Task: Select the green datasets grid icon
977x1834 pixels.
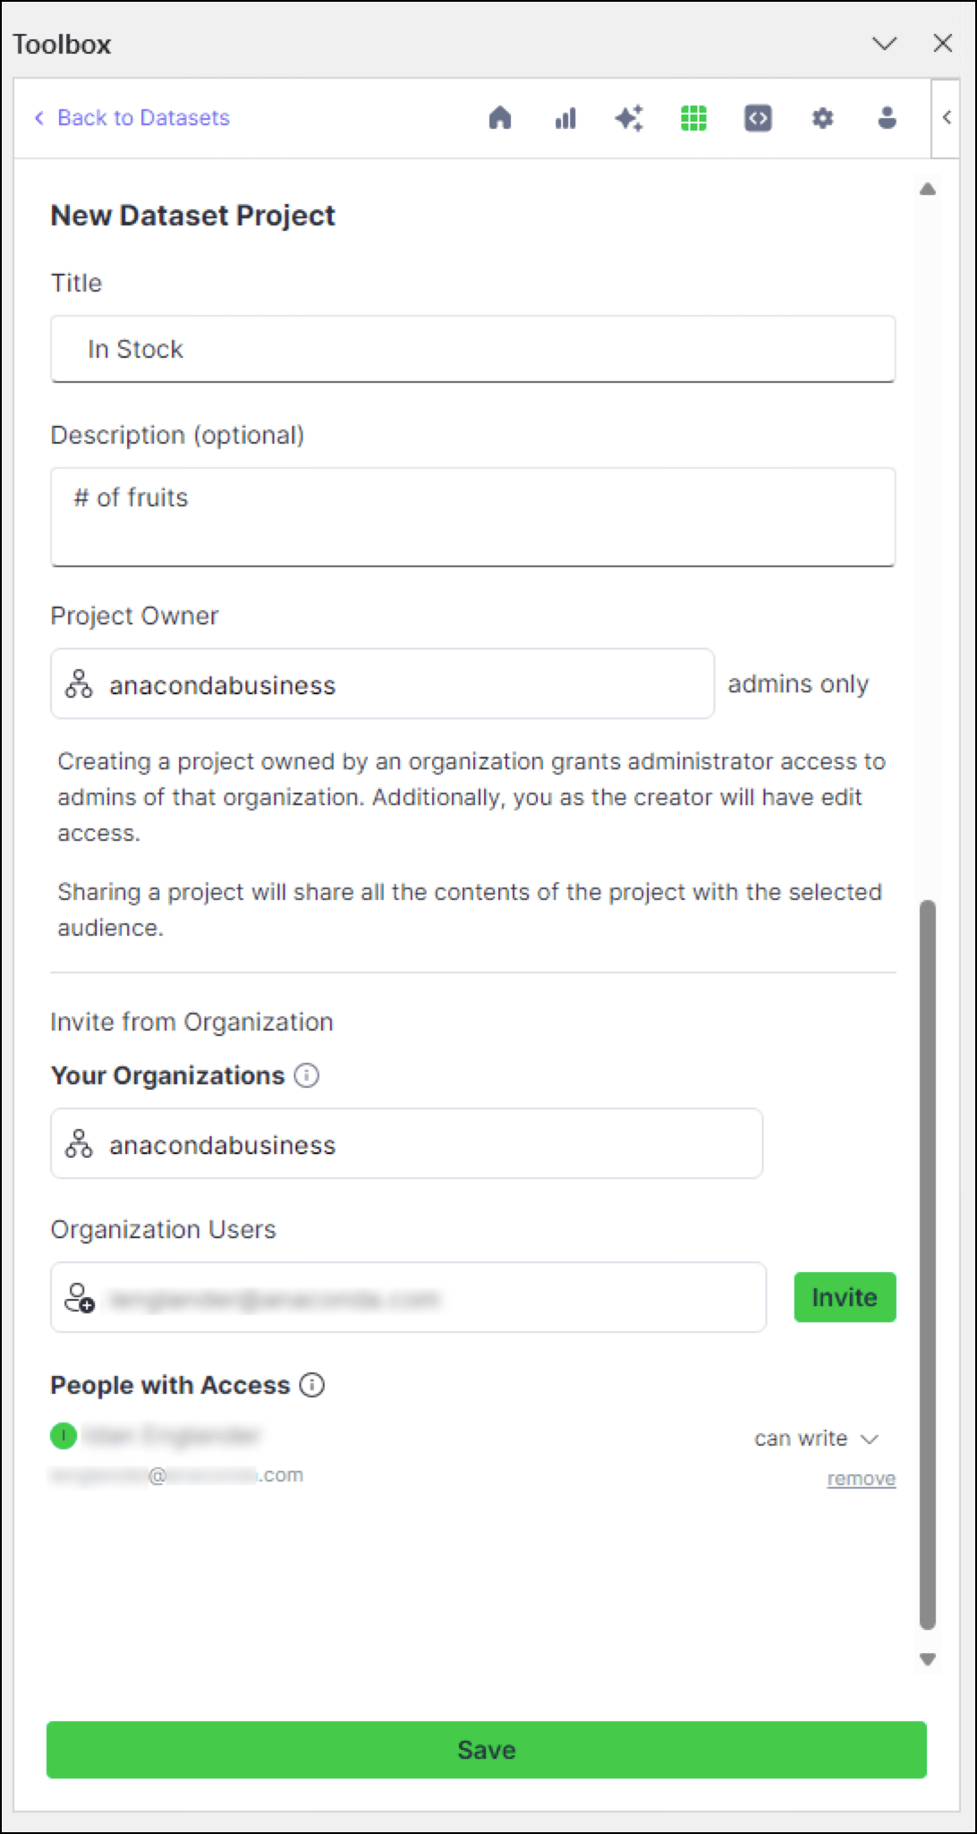Action: click(693, 118)
